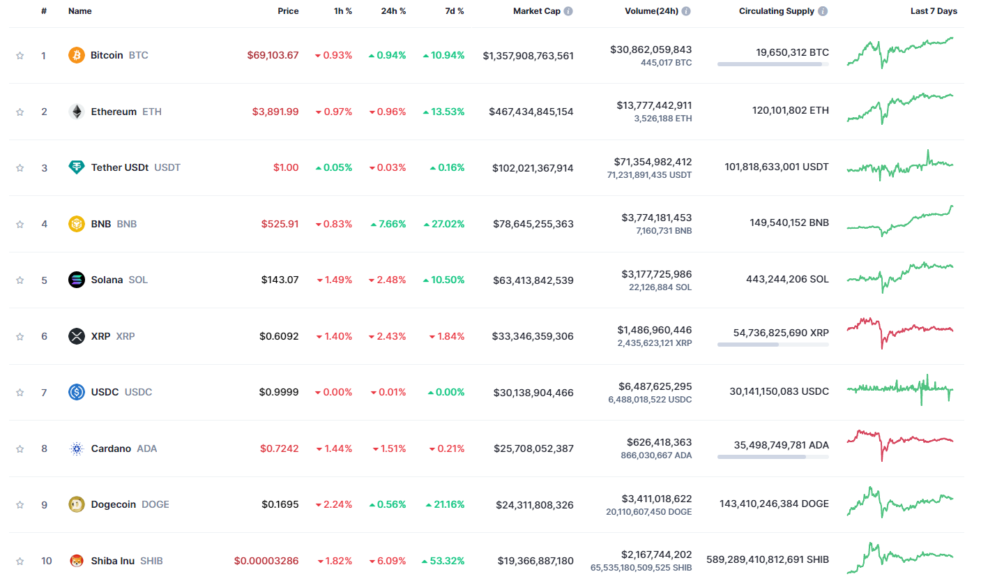The height and width of the screenshot is (588, 981).
Task: Click XRP circulating supply progress bar
Action: [773, 345]
